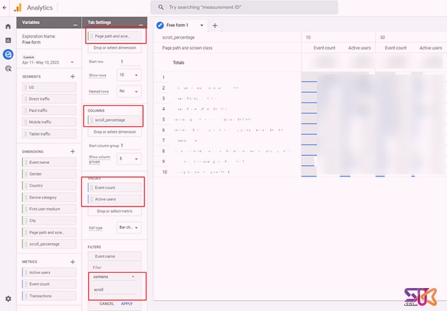Viewport: 447px width, 311px height.
Task: Add a new segment with plus icon
Action: click(72, 76)
